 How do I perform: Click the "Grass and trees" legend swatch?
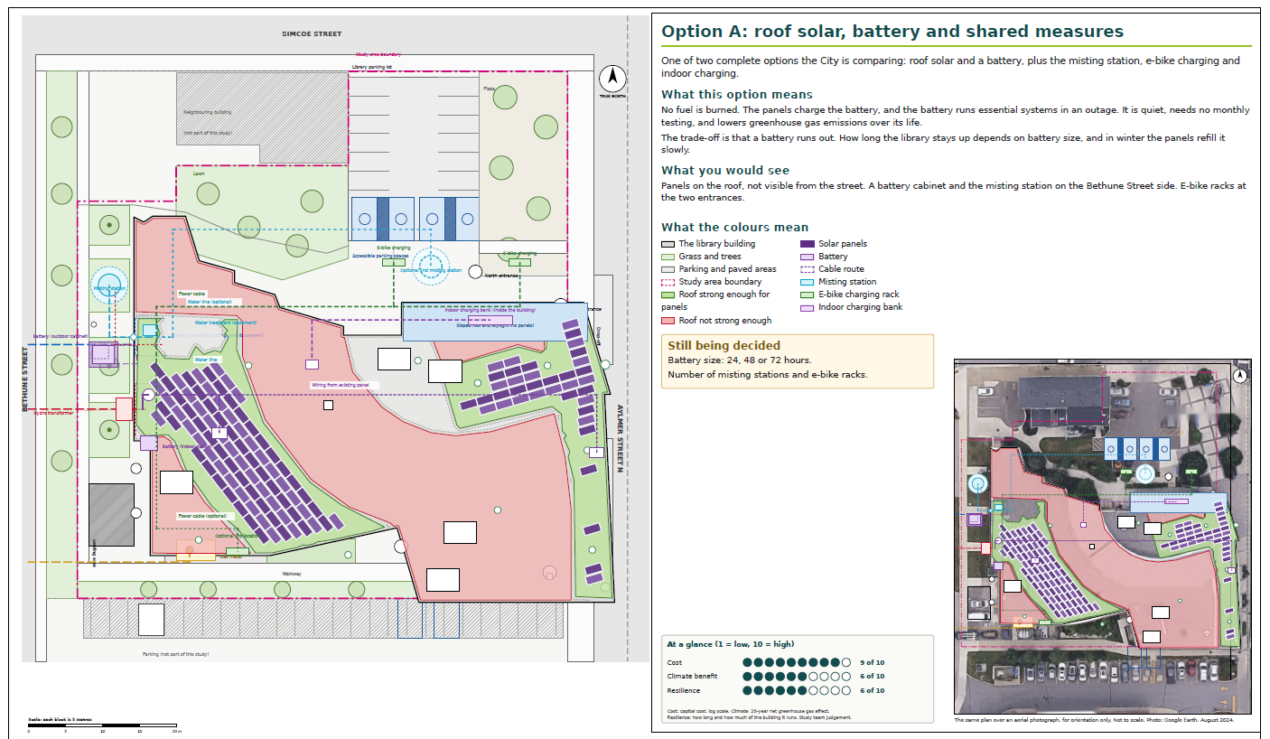pyautogui.click(x=668, y=257)
